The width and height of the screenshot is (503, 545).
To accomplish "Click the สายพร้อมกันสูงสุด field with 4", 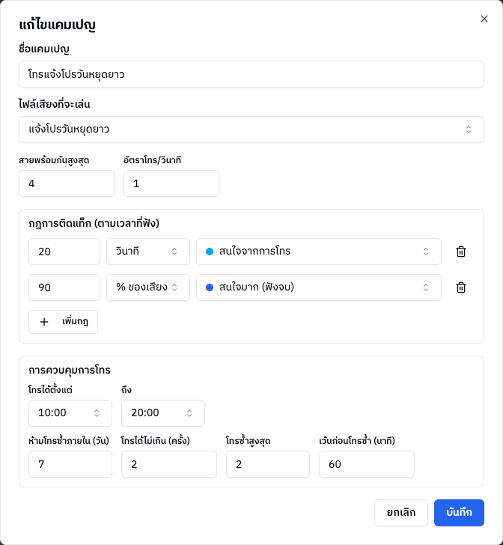I will 67,183.
